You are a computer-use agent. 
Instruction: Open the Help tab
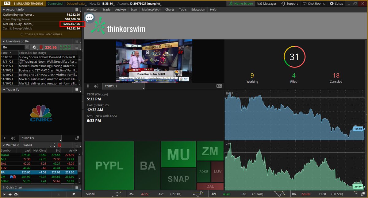[x=213, y=10]
